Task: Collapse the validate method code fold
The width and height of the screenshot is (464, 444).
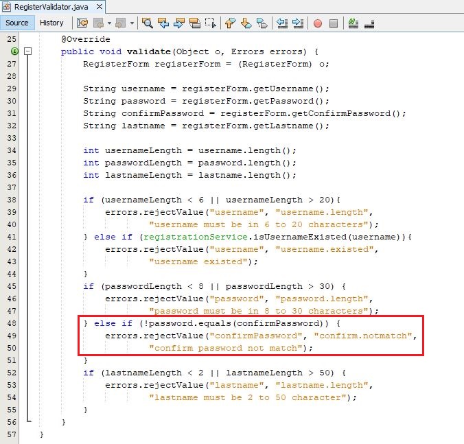Action: click(28, 51)
